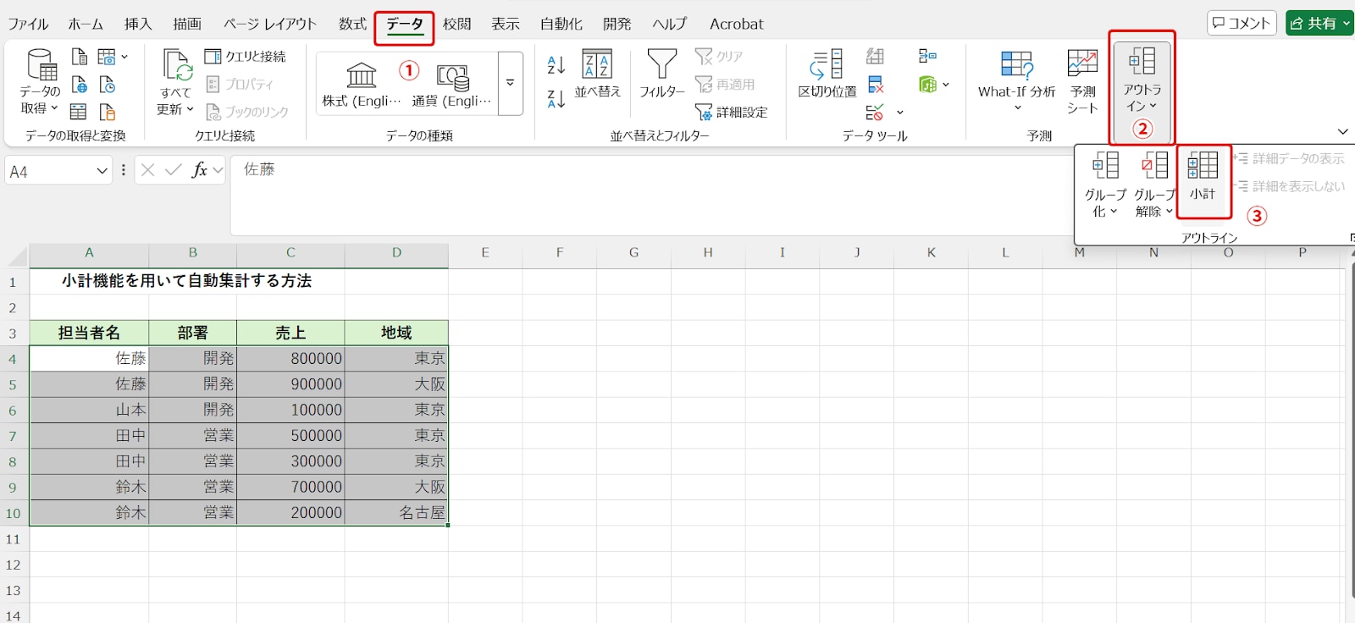Switch to the ホーム tab
Viewport: 1355px width, 623px height.
pos(86,24)
